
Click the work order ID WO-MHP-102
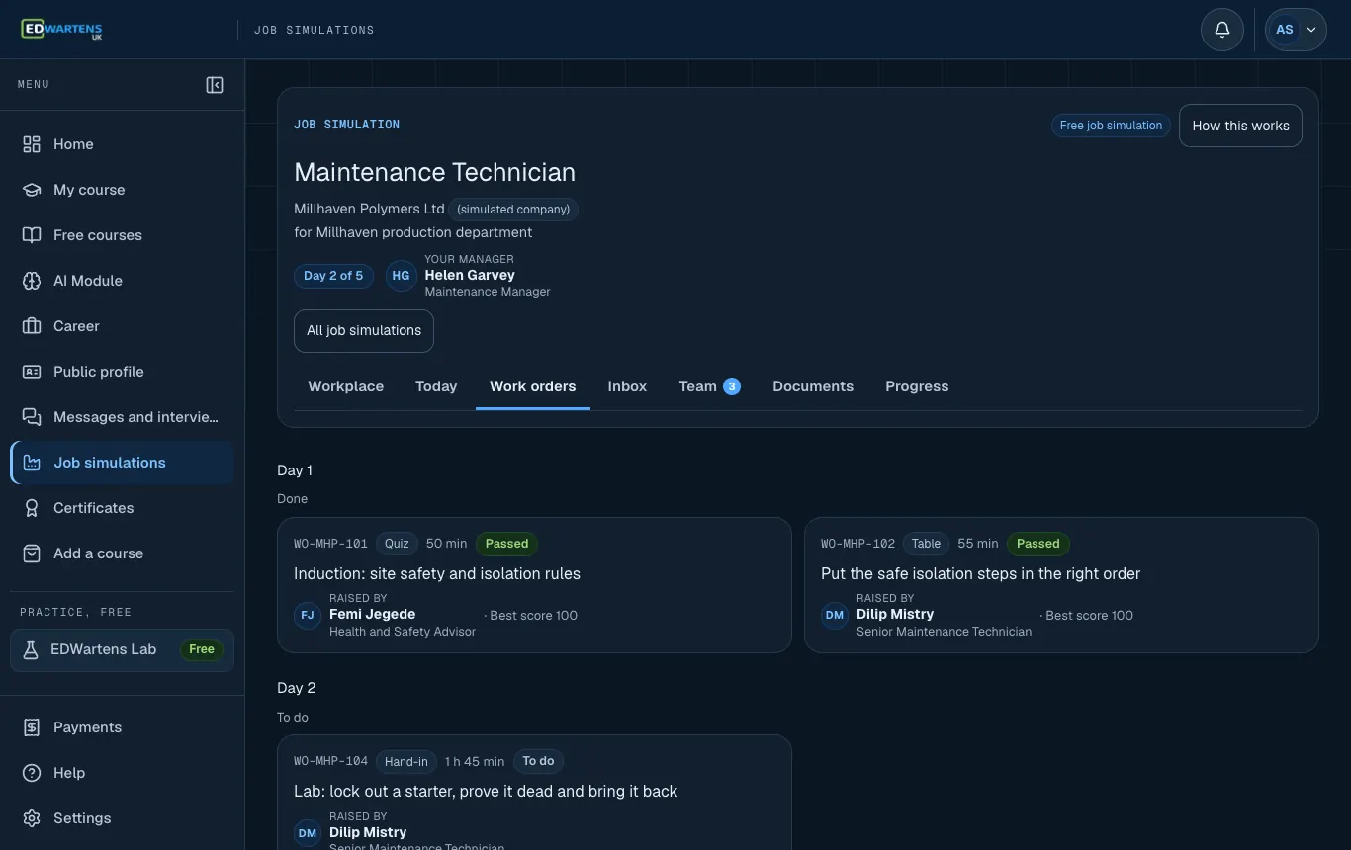coord(857,544)
